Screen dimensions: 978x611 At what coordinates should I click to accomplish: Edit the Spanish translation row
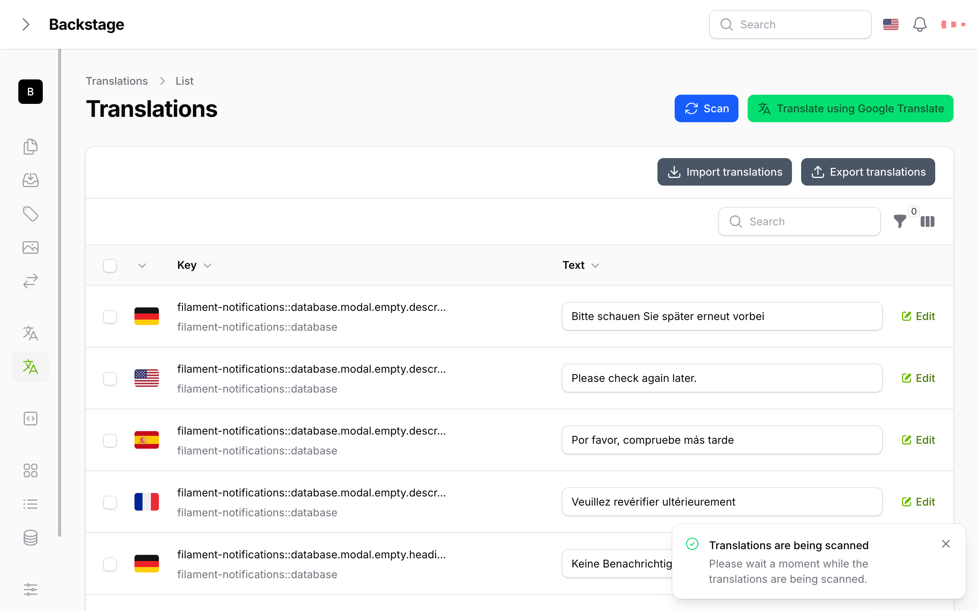(918, 440)
